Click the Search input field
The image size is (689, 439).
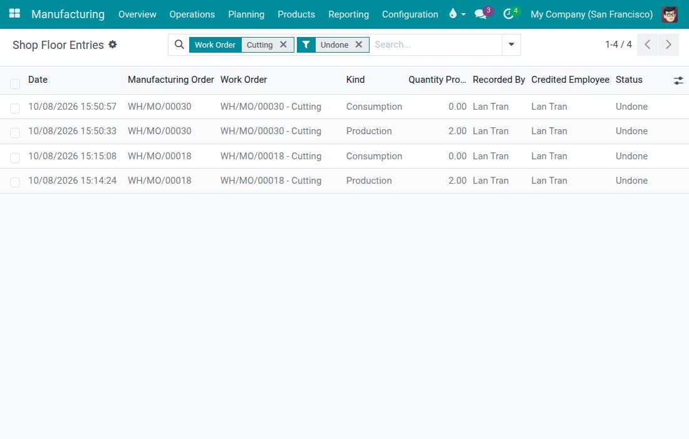435,45
